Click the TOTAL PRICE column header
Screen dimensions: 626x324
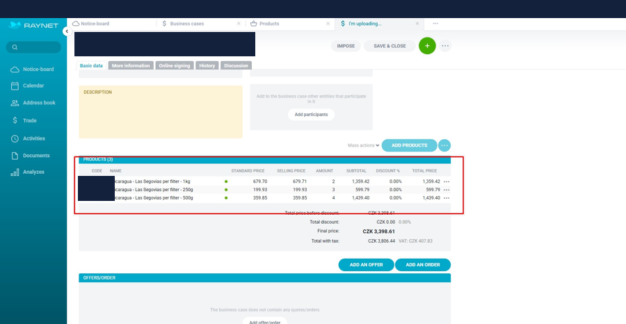(424, 171)
